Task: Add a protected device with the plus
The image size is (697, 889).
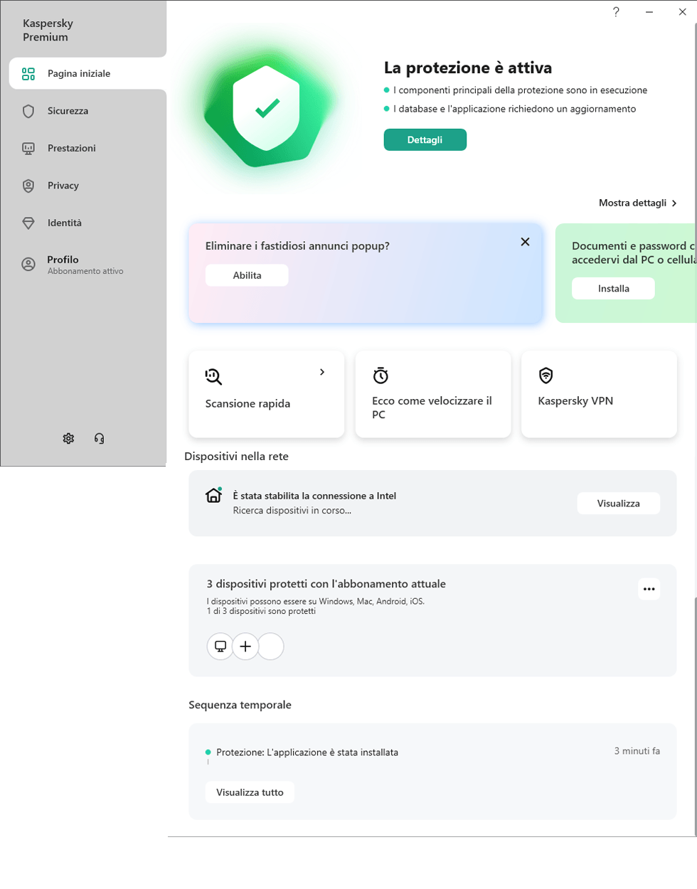Action: (245, 646)
